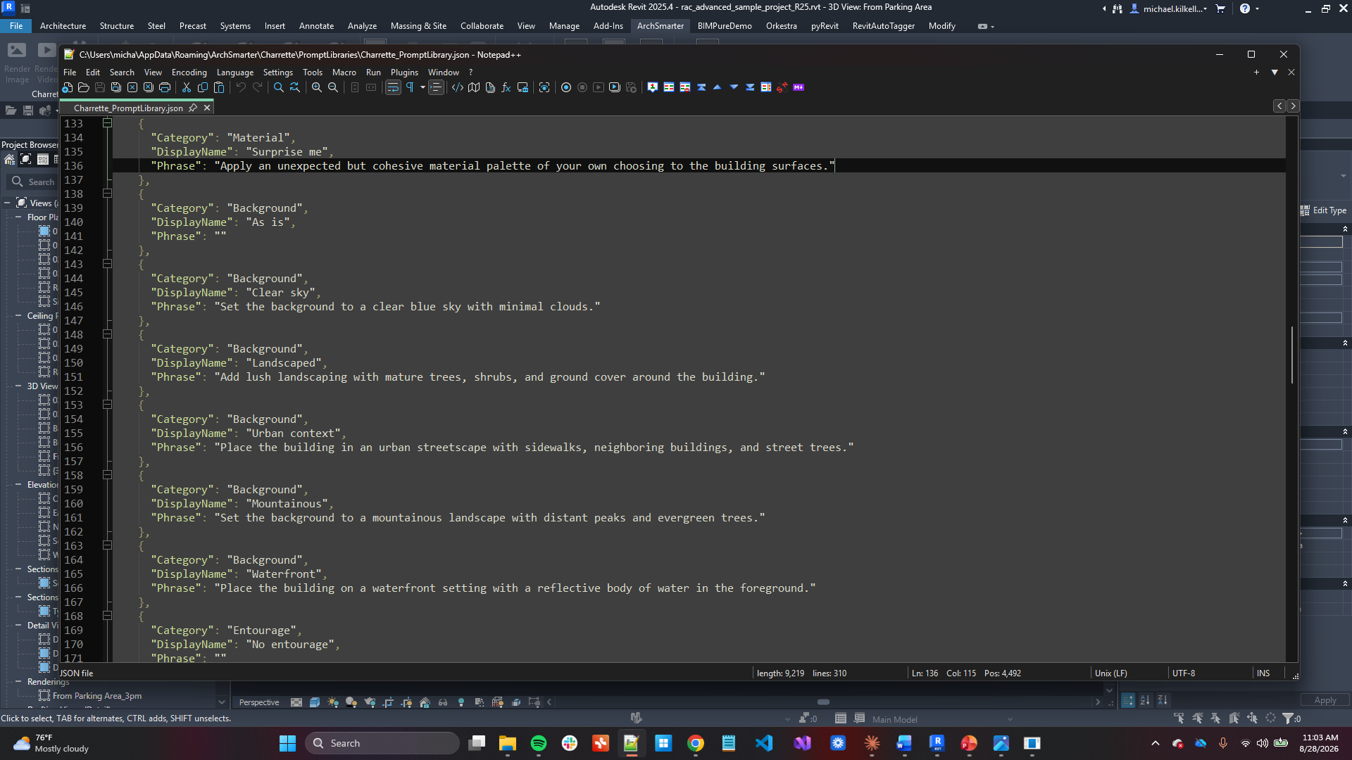Click the Save All toolbar icon
The width and height of the screenshot is (1352, 760).
tap(116, 87)
